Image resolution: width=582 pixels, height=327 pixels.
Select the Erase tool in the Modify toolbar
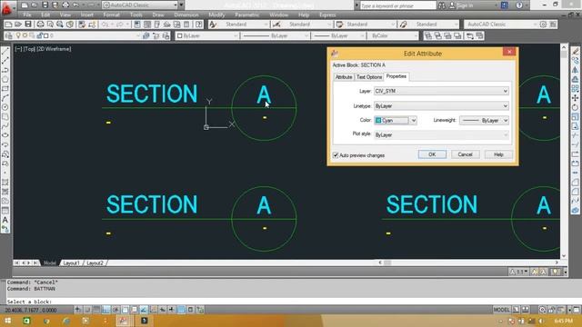(575, 51)
